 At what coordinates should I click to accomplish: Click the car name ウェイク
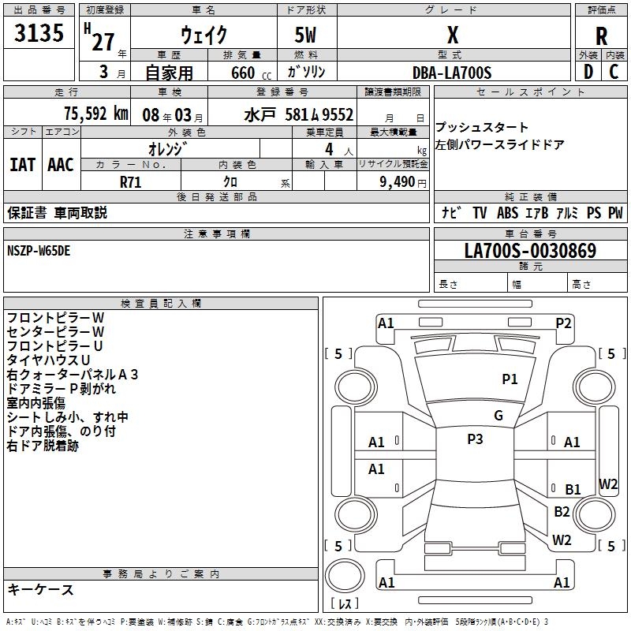204,34
